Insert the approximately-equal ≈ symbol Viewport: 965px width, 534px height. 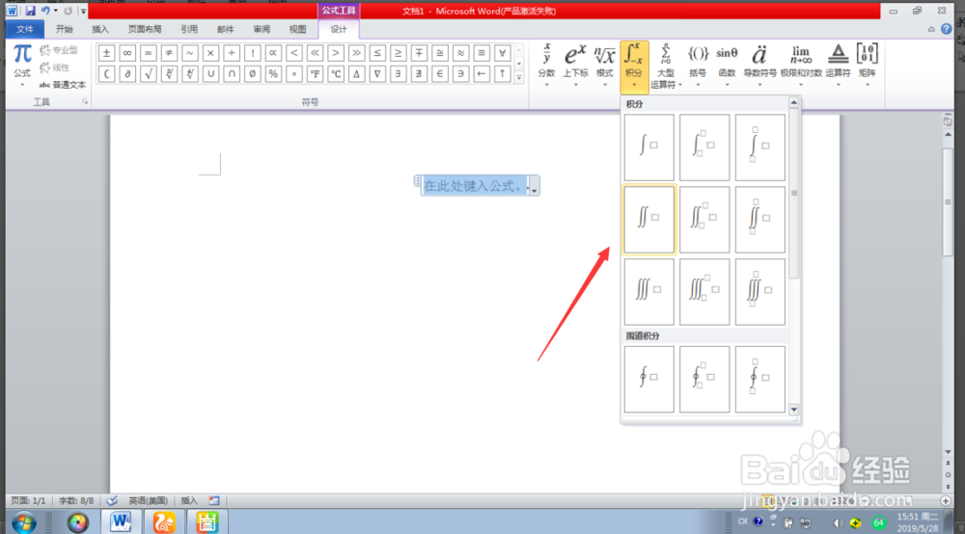460,53
